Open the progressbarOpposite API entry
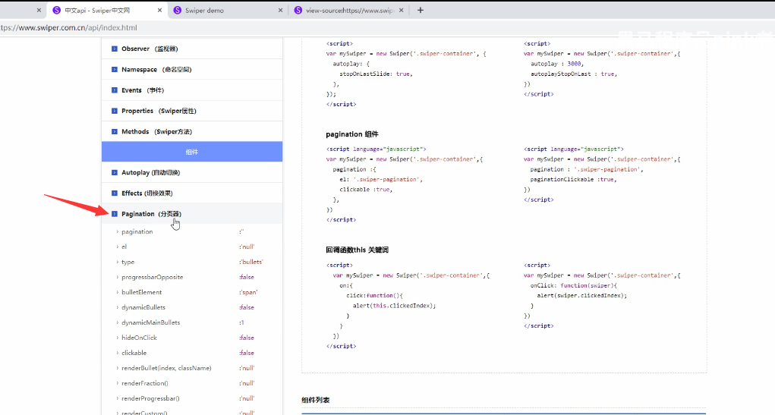Screen dimensions: 775x415 [153, 277]
